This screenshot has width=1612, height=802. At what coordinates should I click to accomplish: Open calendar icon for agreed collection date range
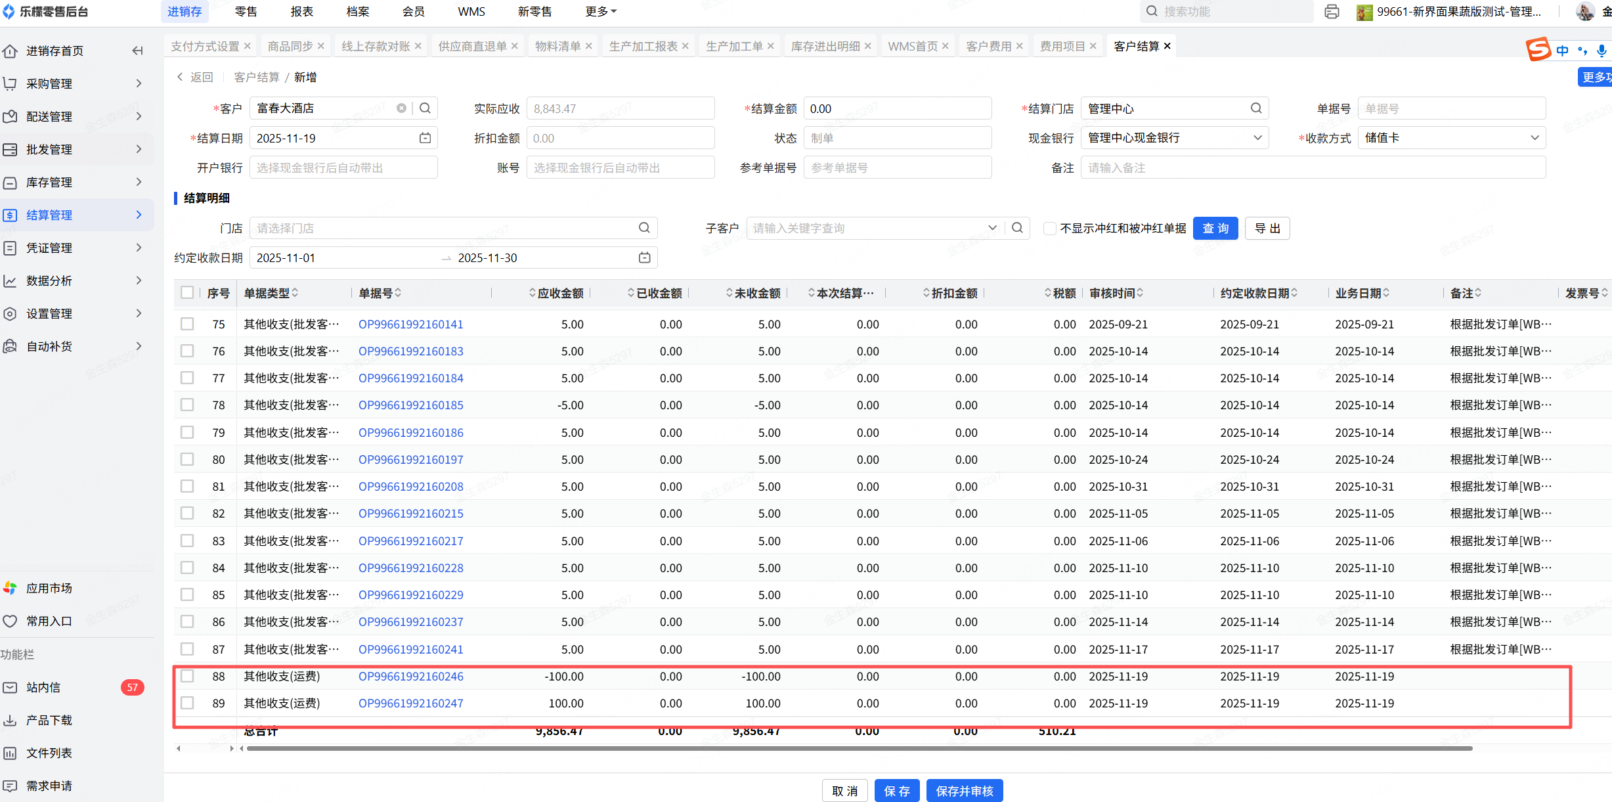pos(644,257)
